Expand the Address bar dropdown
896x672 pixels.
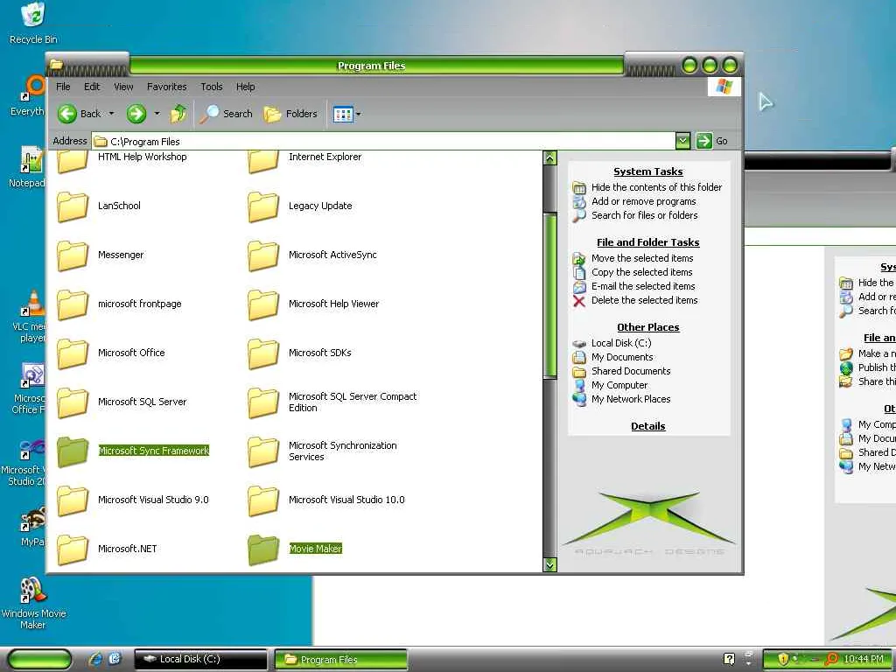click(x=682, y=141)
